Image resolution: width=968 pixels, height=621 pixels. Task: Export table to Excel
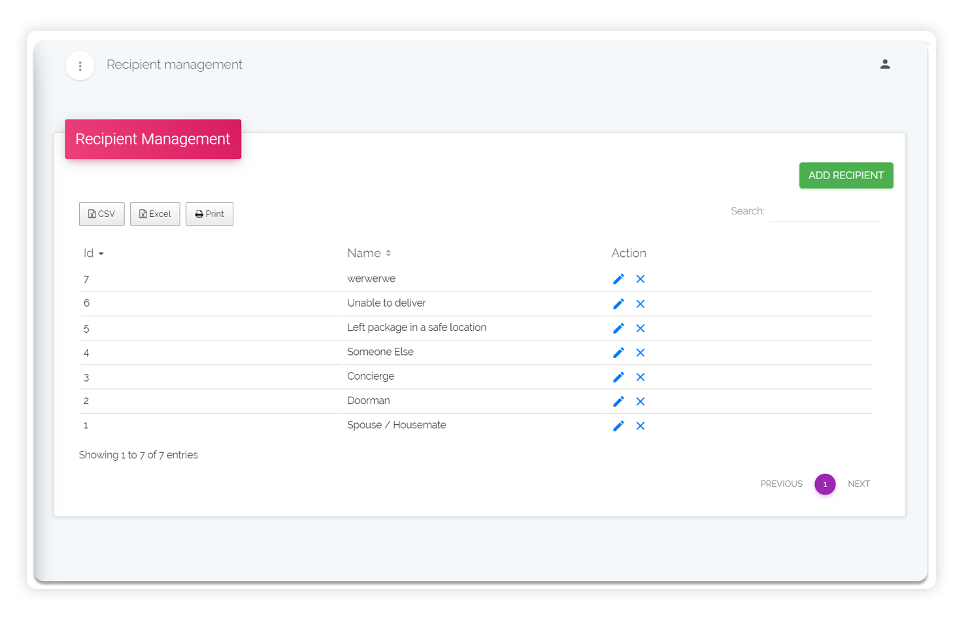[155, 214]
